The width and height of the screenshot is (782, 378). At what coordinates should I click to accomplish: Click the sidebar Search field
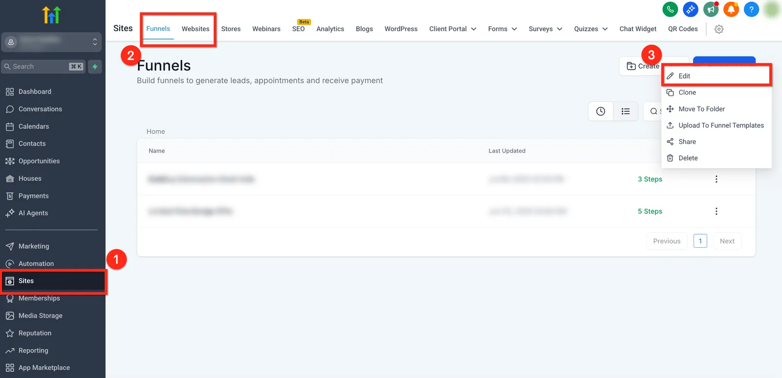pos(43,66)
